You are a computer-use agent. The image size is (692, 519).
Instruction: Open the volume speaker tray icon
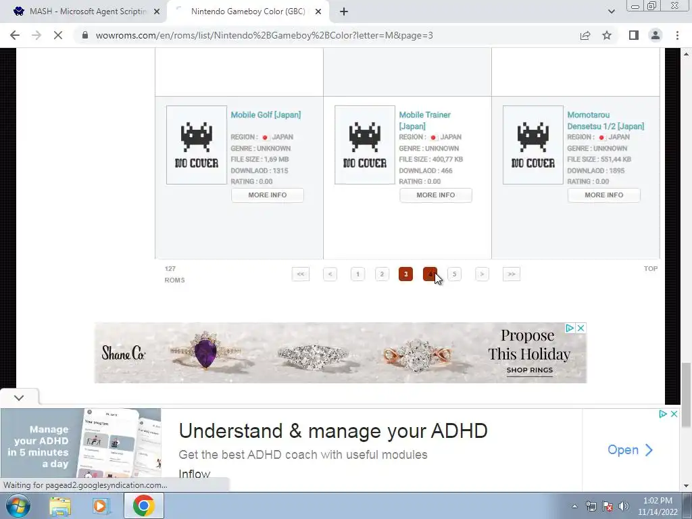[x=624, y=506]
